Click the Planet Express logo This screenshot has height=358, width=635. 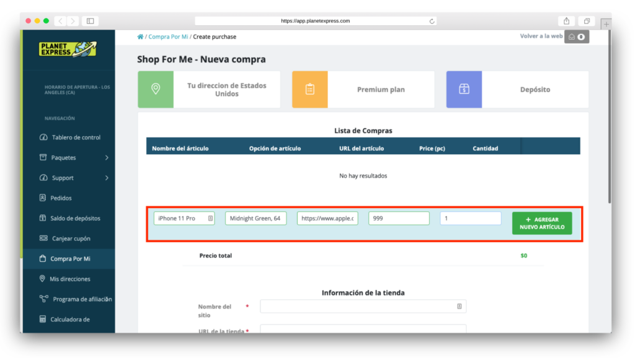pyautogui.click(x=68, y=50)
